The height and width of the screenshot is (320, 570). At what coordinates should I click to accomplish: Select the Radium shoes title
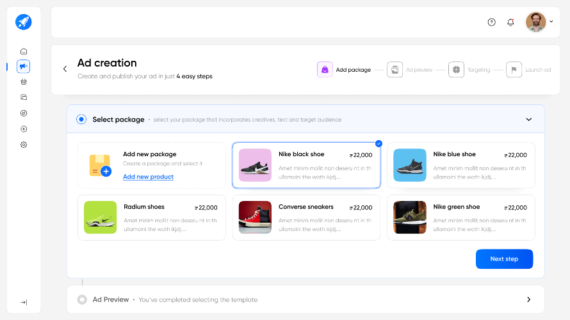pyautogui.click(x=144, y=207)
